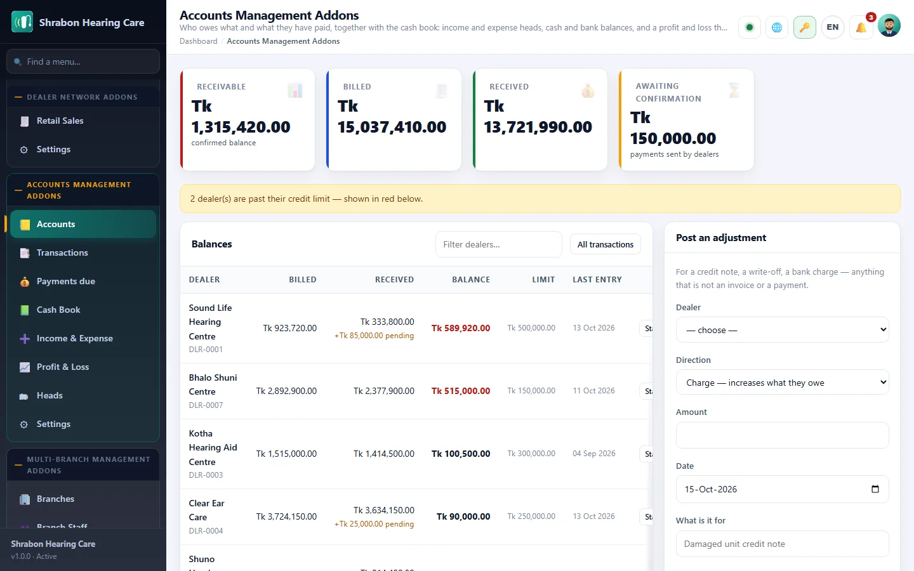
Task: Open Retail Sales in the sidebar
Action: pyautogui.click(x=83, y=121)
